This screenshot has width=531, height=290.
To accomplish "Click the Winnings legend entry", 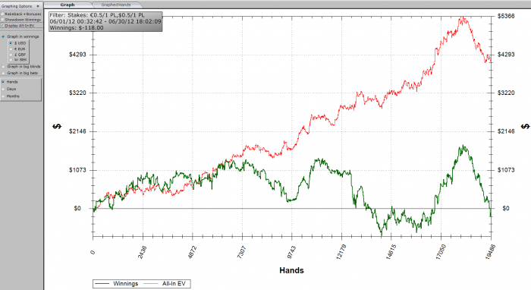I will [x=117, y=284].
